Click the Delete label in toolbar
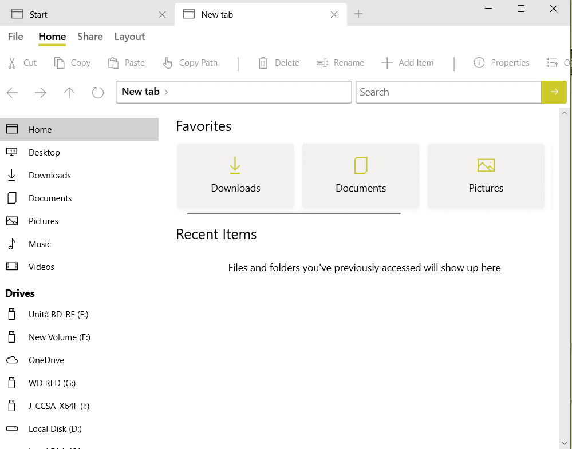Image resolution: width=572 pixels, height=449 pixels. (x=287, y=63)
